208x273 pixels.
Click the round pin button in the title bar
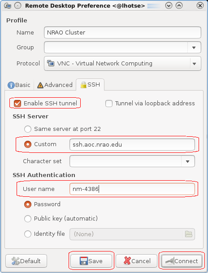[x=17, y=6]
